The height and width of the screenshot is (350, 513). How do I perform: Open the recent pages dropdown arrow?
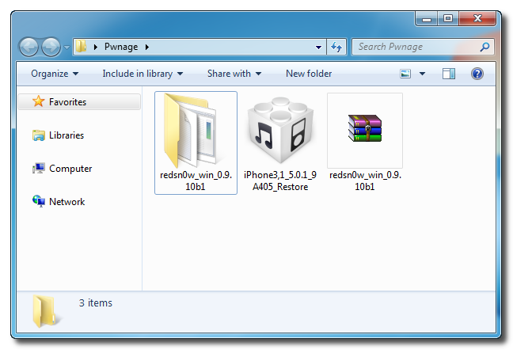point(66,48)
